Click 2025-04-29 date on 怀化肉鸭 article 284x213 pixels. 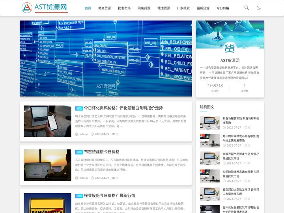pos(102,134)
